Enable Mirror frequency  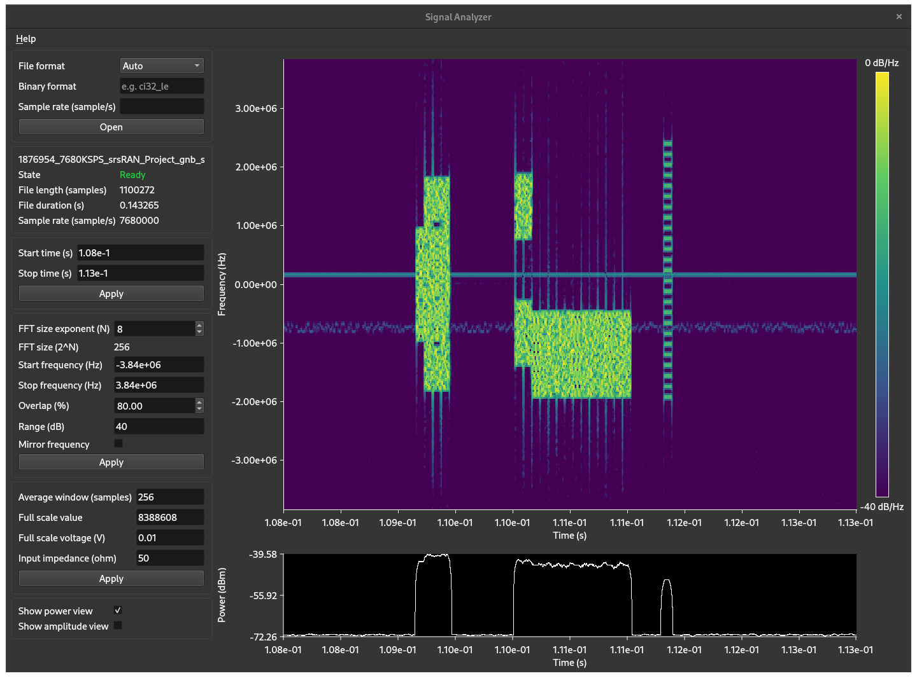point(118,443)
